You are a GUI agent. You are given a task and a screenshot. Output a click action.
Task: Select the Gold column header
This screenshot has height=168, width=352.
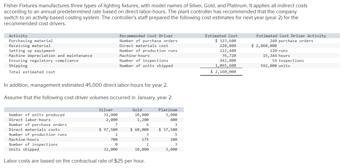click(137, 110)
